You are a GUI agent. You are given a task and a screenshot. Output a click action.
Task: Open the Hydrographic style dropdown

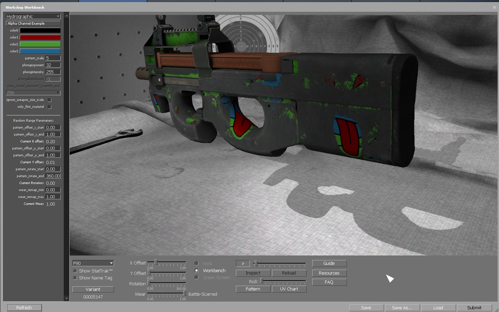point(33,16)
